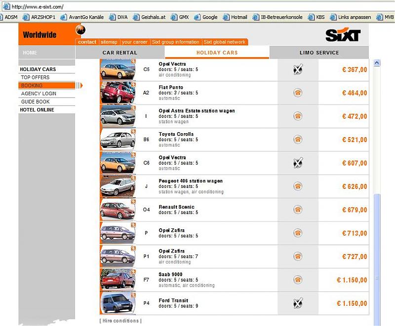
Task: Open Sixt group information link
Action: [176, 42]
